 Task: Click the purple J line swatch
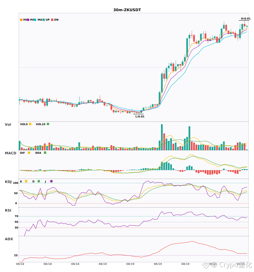pos(51,181)
